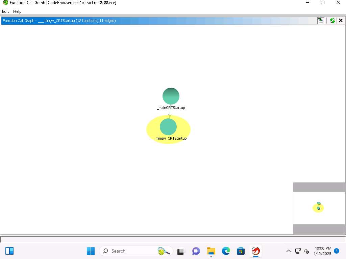This screenshot has height=259, width=346.
Task: Toggle navigation on incoming location changes
Action: coord(321,21)
